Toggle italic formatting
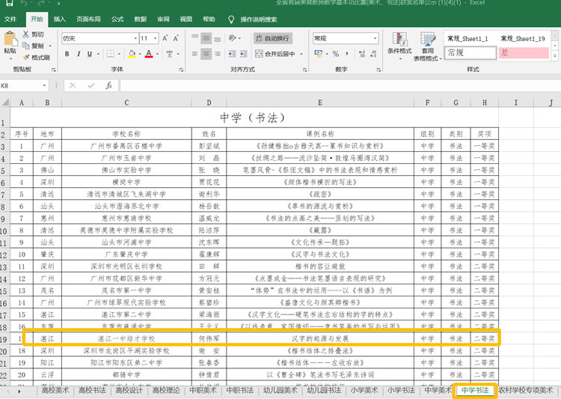The height and width of the screenshot is (399, 561). pos(79,54)
